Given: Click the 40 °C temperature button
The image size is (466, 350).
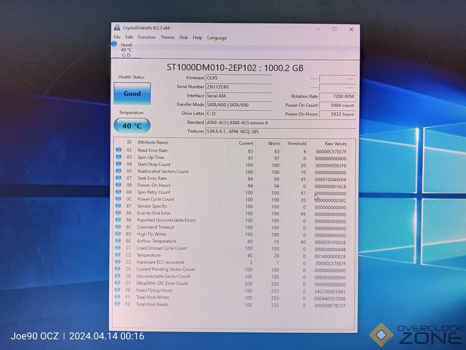Looking at the screenshot, I should pos(132,126).
